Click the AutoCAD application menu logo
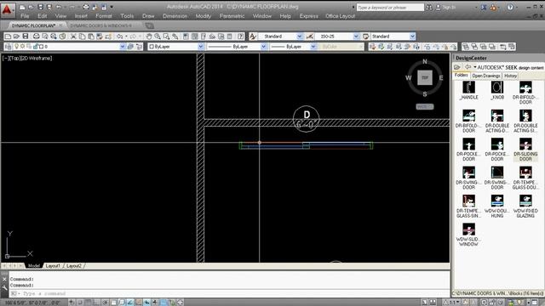 [8, 9]
